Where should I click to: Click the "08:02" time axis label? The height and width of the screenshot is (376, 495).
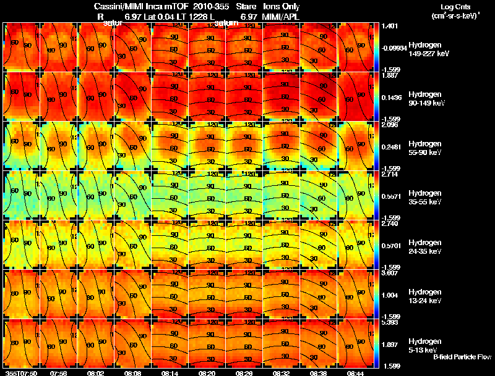(x=95, y=374)
